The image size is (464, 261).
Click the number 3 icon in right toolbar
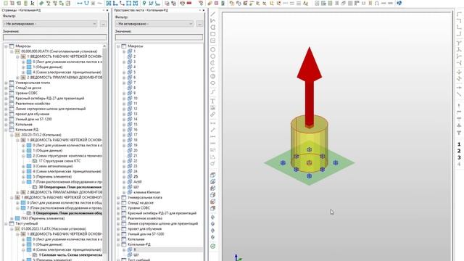pyautogui.click(x=459, y=157)
